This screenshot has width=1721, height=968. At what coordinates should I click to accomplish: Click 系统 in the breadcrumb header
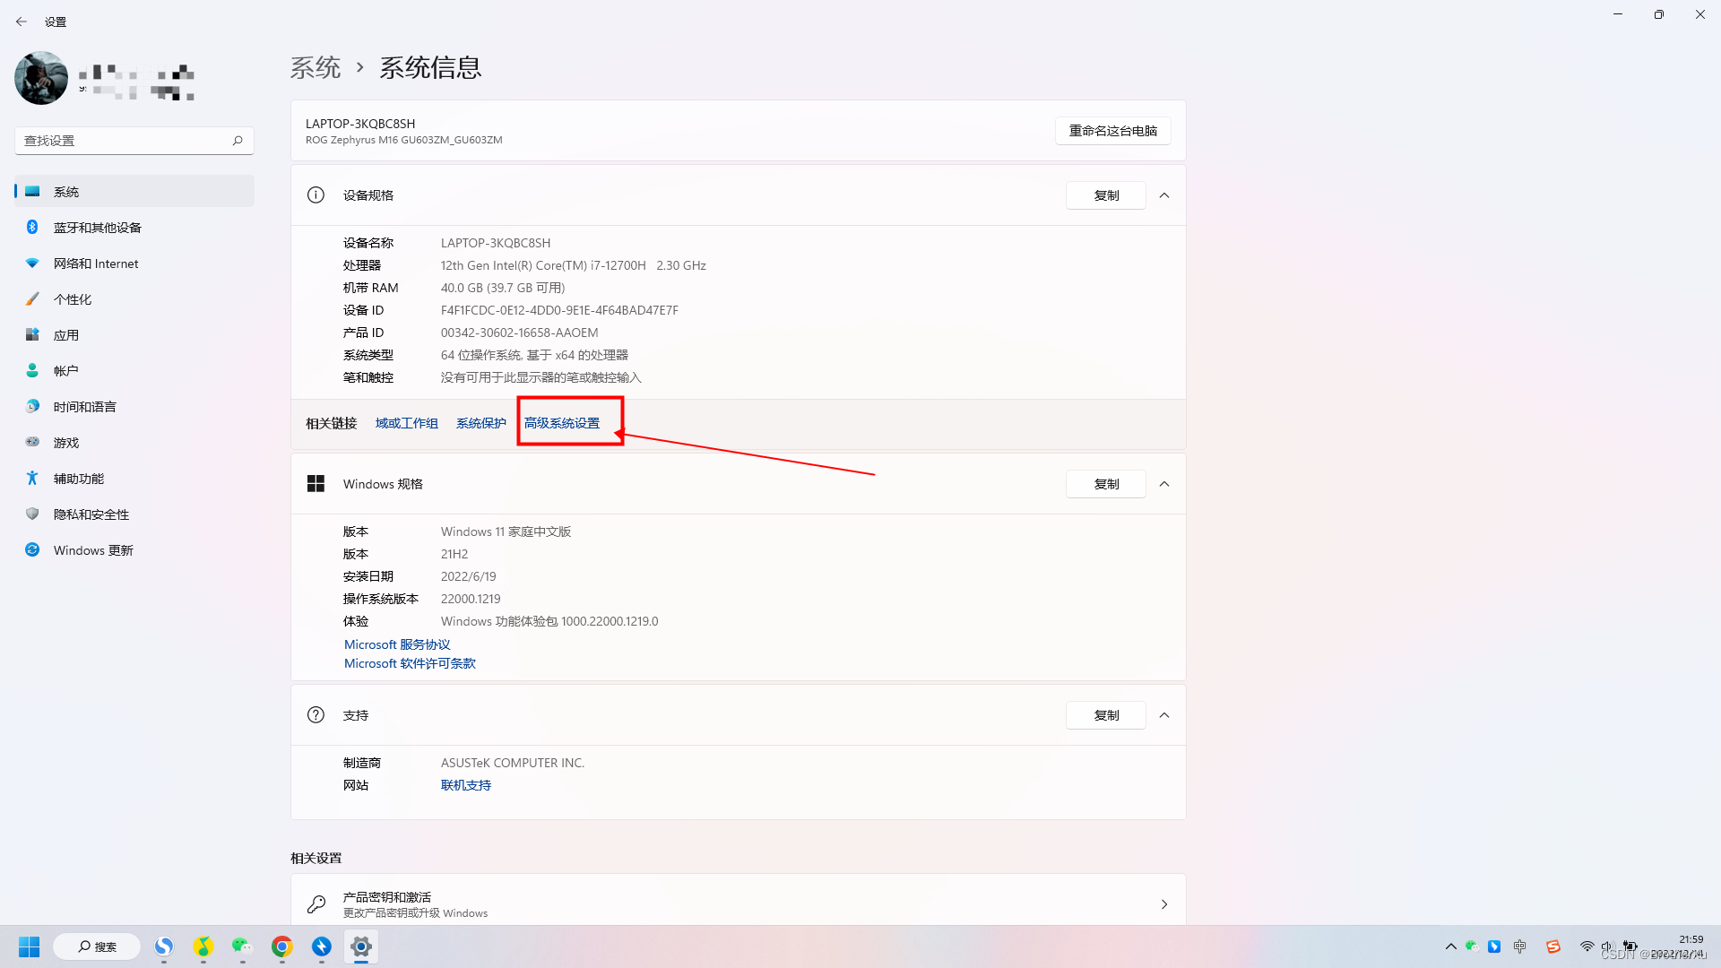(316, 67)
